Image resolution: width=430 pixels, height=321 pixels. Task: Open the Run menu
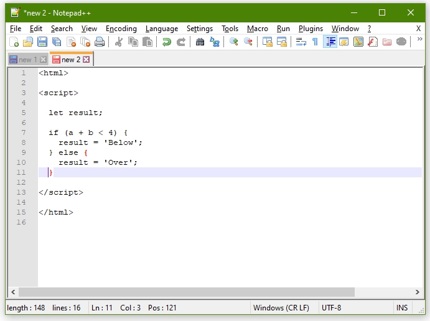coord(283,29)
